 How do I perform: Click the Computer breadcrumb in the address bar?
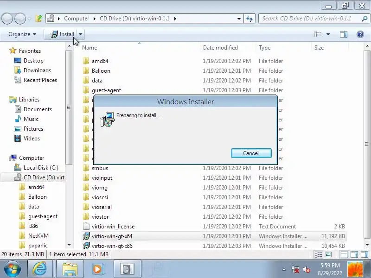click(77, 19)
